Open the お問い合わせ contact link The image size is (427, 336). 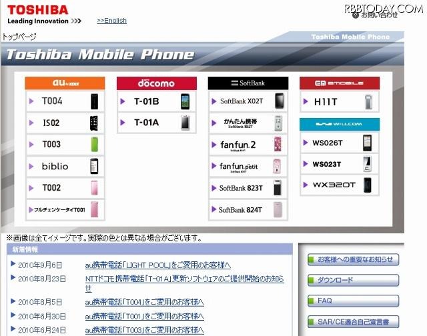(380, 15)
